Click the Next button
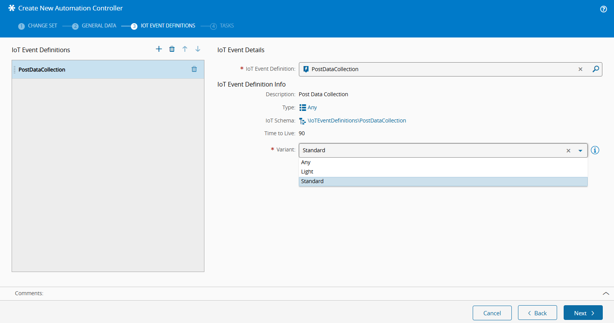This screenshot has height=323, width=614. coord(583,313)
